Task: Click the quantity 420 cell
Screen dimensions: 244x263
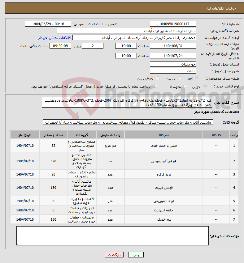Action: point(53,161)
